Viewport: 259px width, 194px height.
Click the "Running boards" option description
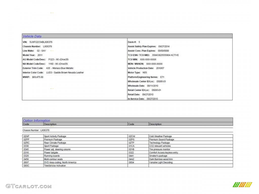coord(52,156)
